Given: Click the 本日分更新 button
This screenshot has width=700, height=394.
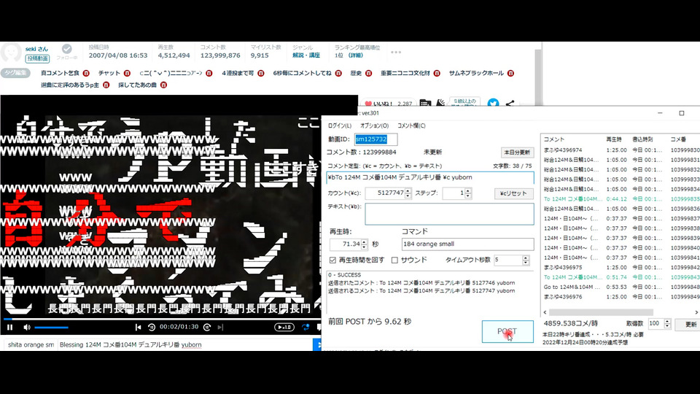Looking at the screenshot, I should (517, 152).
